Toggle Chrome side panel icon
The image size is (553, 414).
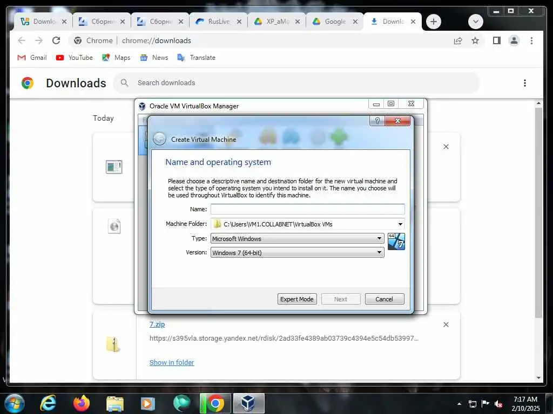[x=497, y=40]
